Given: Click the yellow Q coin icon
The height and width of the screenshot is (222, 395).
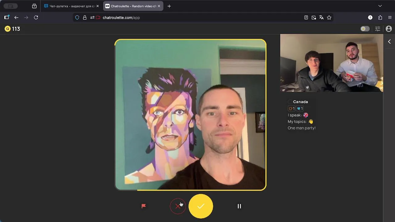Looking at the screenshot, I should (7, 29).
